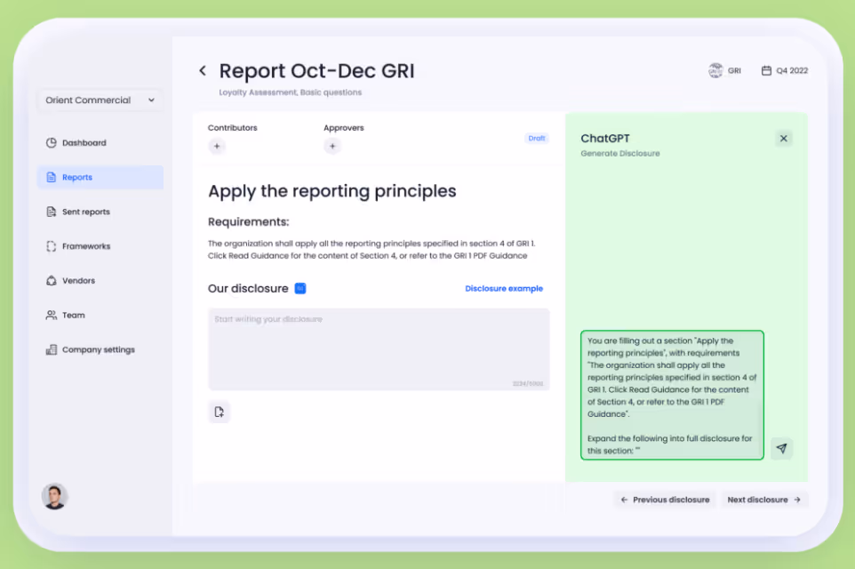Click the Contributors label
The image size is (855, 569).
[232, 128]
